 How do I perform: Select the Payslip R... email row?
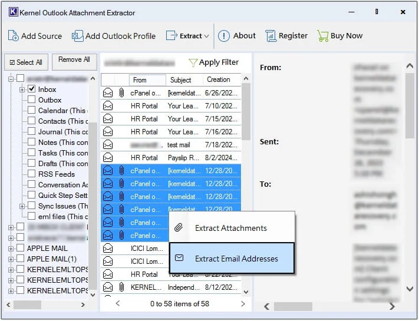[171, 158]
